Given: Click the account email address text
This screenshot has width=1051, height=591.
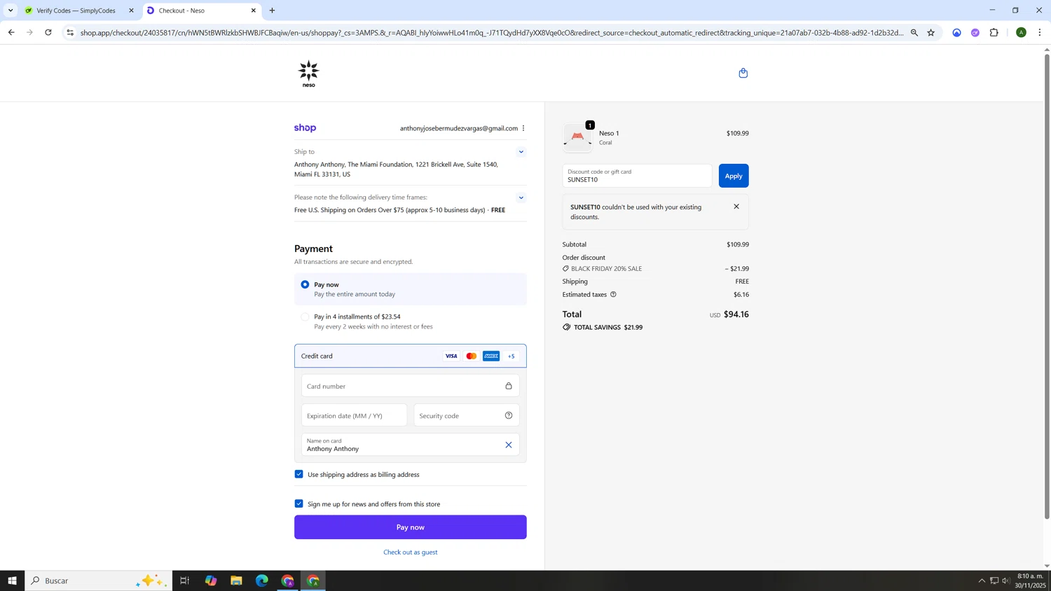Looking at the screenshot, I should pos(459,128).
